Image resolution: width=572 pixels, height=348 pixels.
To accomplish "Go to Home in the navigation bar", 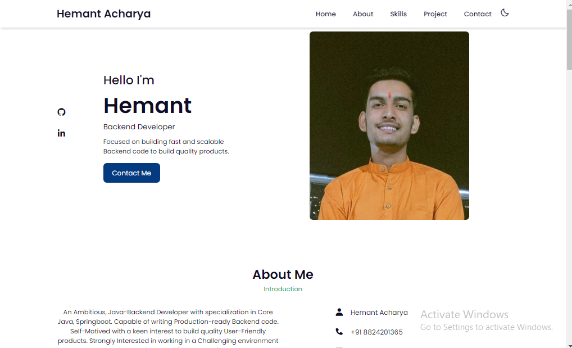I will click(x=326, y=14).
